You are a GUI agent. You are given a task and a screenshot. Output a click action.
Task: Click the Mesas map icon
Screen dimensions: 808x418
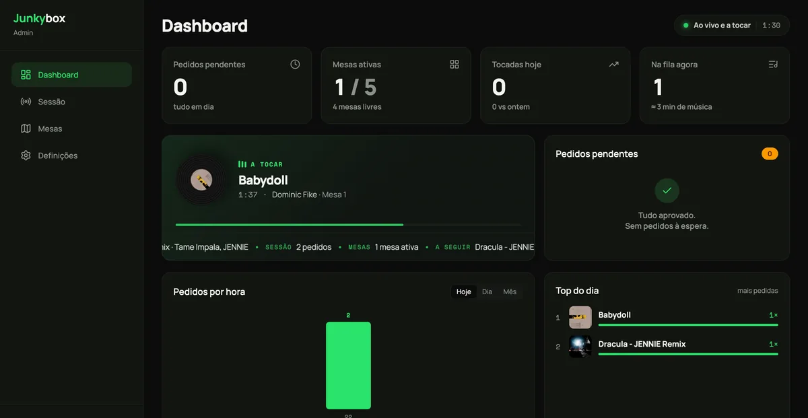pyautogui.click(x=26, y=129)
